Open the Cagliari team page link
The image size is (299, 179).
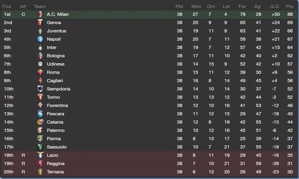[x=56, y=81]
